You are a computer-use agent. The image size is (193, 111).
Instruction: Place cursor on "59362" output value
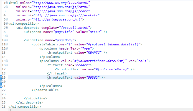(93, 78)
